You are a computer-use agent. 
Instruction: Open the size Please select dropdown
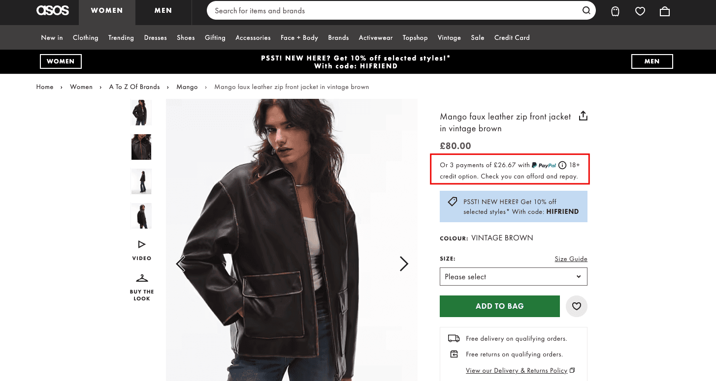(x=513, y=276)
